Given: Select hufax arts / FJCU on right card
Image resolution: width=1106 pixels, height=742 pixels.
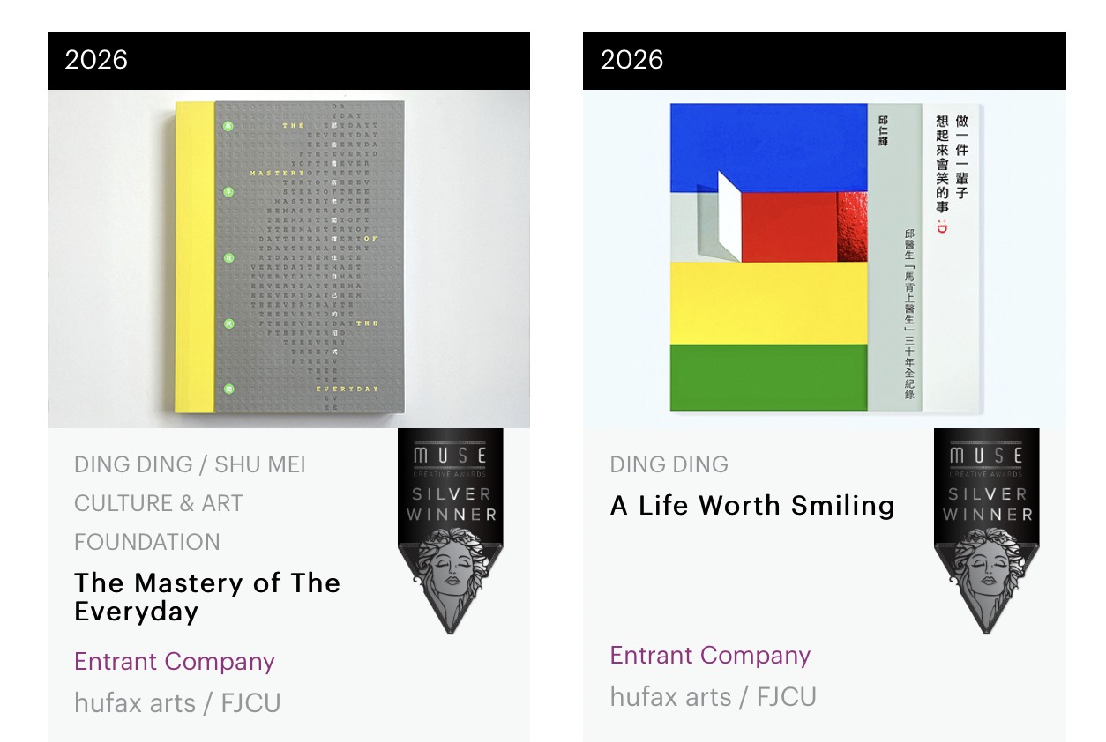Looking at the screenshot, I should [x=713, y=696].
